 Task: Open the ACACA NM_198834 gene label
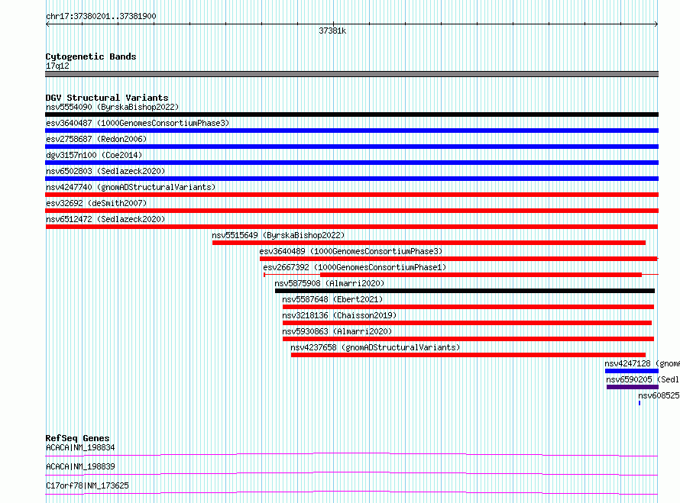(80, 447)
